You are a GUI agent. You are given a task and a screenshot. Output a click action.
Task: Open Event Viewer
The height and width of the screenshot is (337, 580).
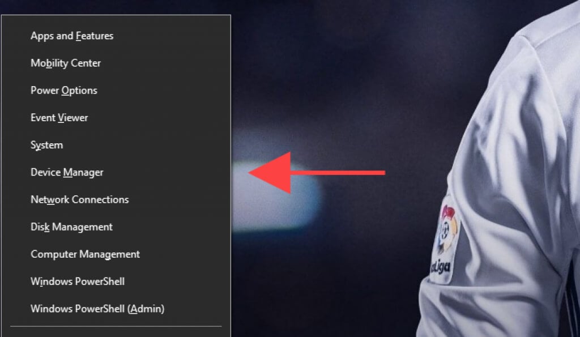pyautogui.click(x=59, y=118)
